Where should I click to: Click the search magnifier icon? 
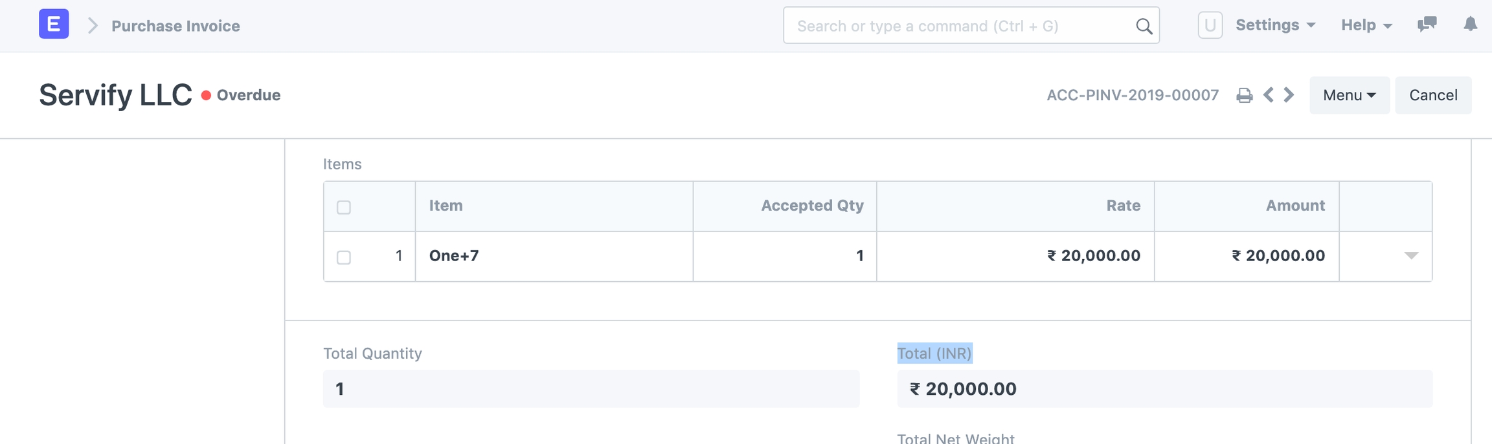1144,26
